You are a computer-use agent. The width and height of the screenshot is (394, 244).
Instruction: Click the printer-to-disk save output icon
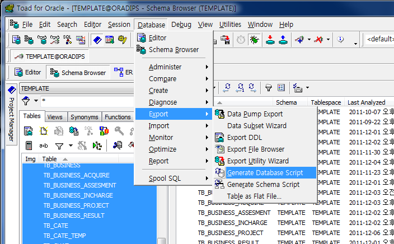click(x=225, y=39)
